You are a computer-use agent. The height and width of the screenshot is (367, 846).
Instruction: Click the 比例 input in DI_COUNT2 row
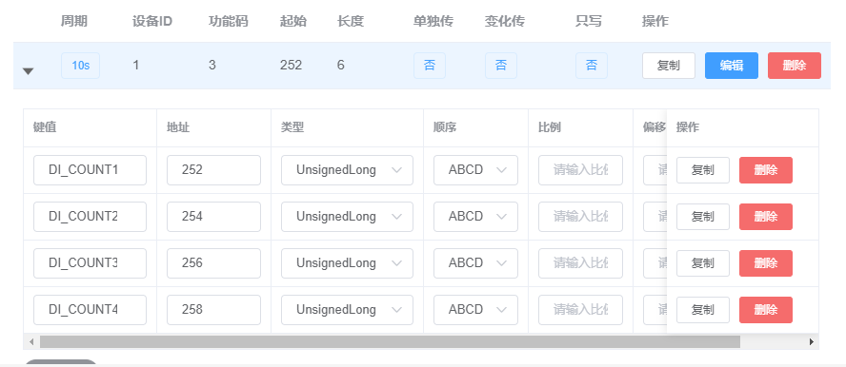pos(580,217)
